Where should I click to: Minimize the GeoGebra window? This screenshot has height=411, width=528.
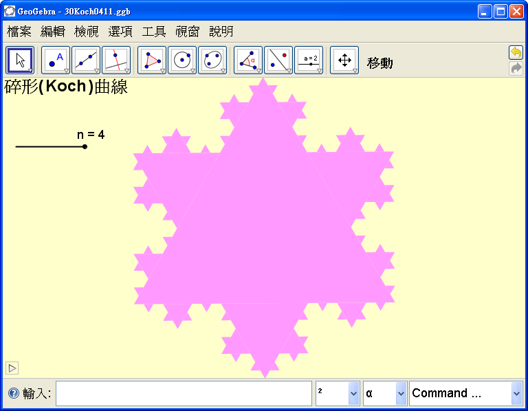(x=485, y=12)
